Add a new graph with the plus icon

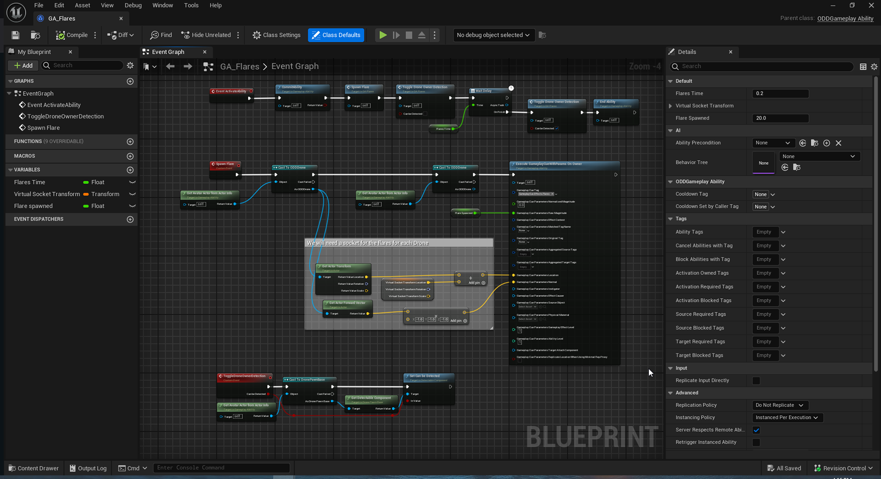tap(130, 81)
